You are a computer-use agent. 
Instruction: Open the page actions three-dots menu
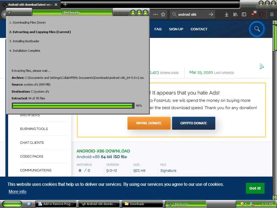[156, 15]
